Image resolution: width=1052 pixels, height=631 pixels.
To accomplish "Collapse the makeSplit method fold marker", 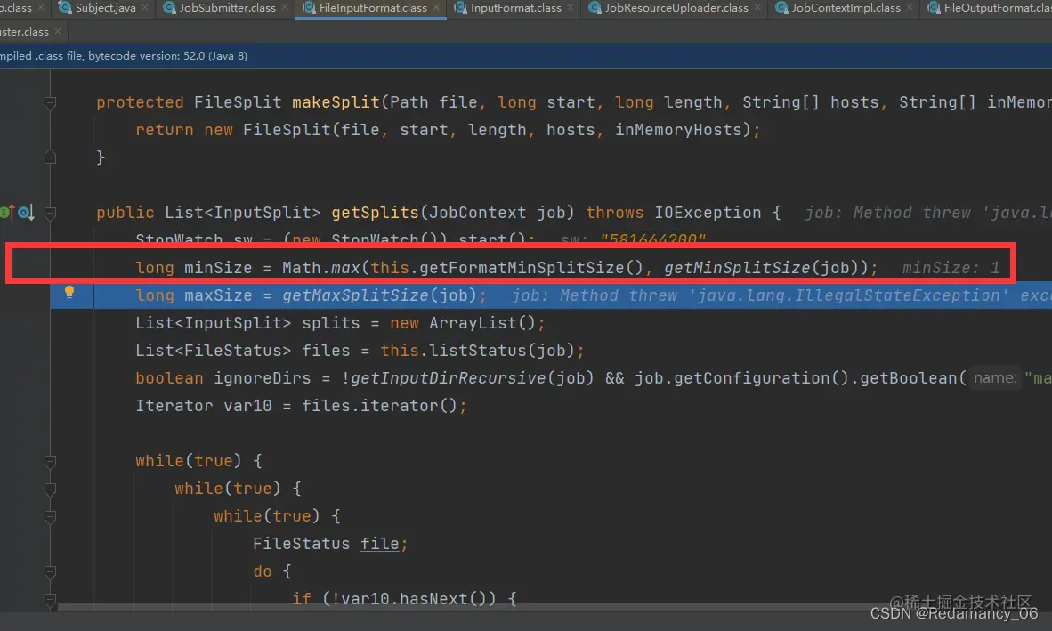I will tap(50, 102).
